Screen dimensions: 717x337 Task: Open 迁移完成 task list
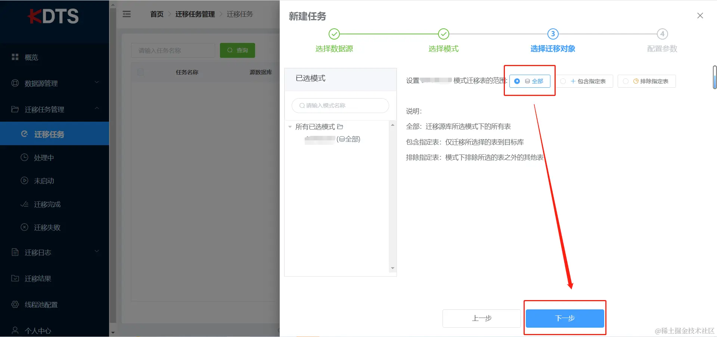click(55, 204)
